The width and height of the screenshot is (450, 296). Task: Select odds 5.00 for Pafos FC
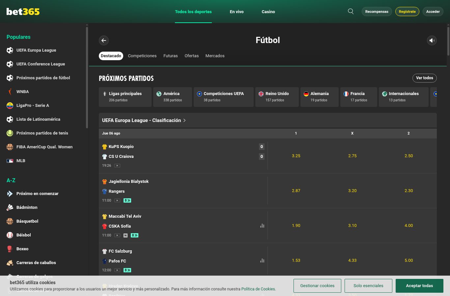tap(409, 260)
